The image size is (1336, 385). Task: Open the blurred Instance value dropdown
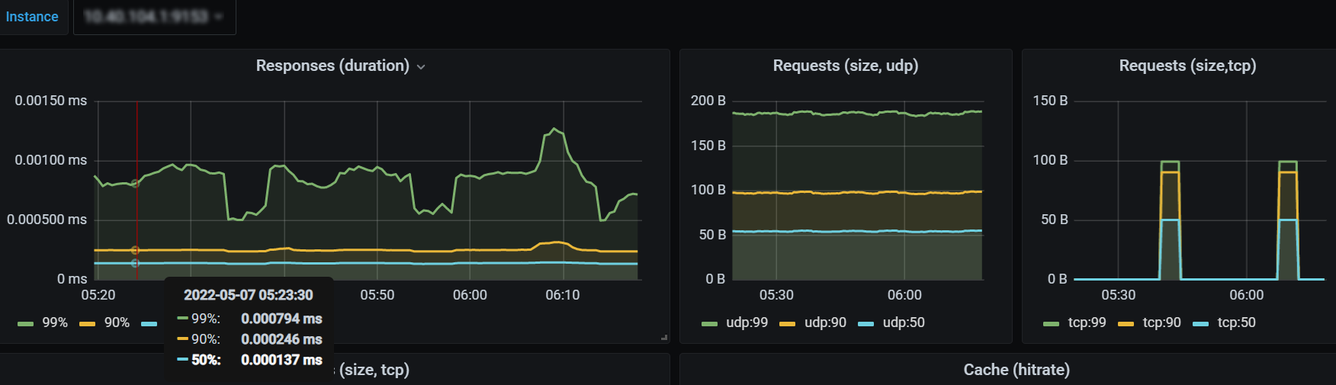point(154,17)
